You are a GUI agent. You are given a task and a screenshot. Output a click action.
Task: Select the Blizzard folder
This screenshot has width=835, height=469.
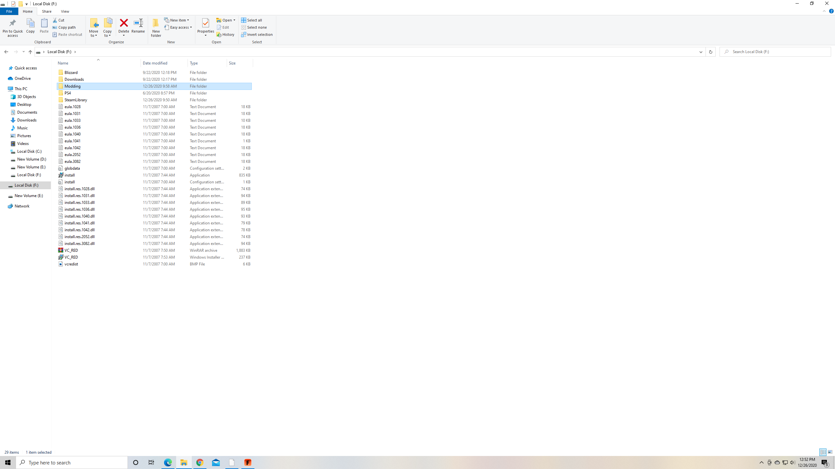(154, 72)
